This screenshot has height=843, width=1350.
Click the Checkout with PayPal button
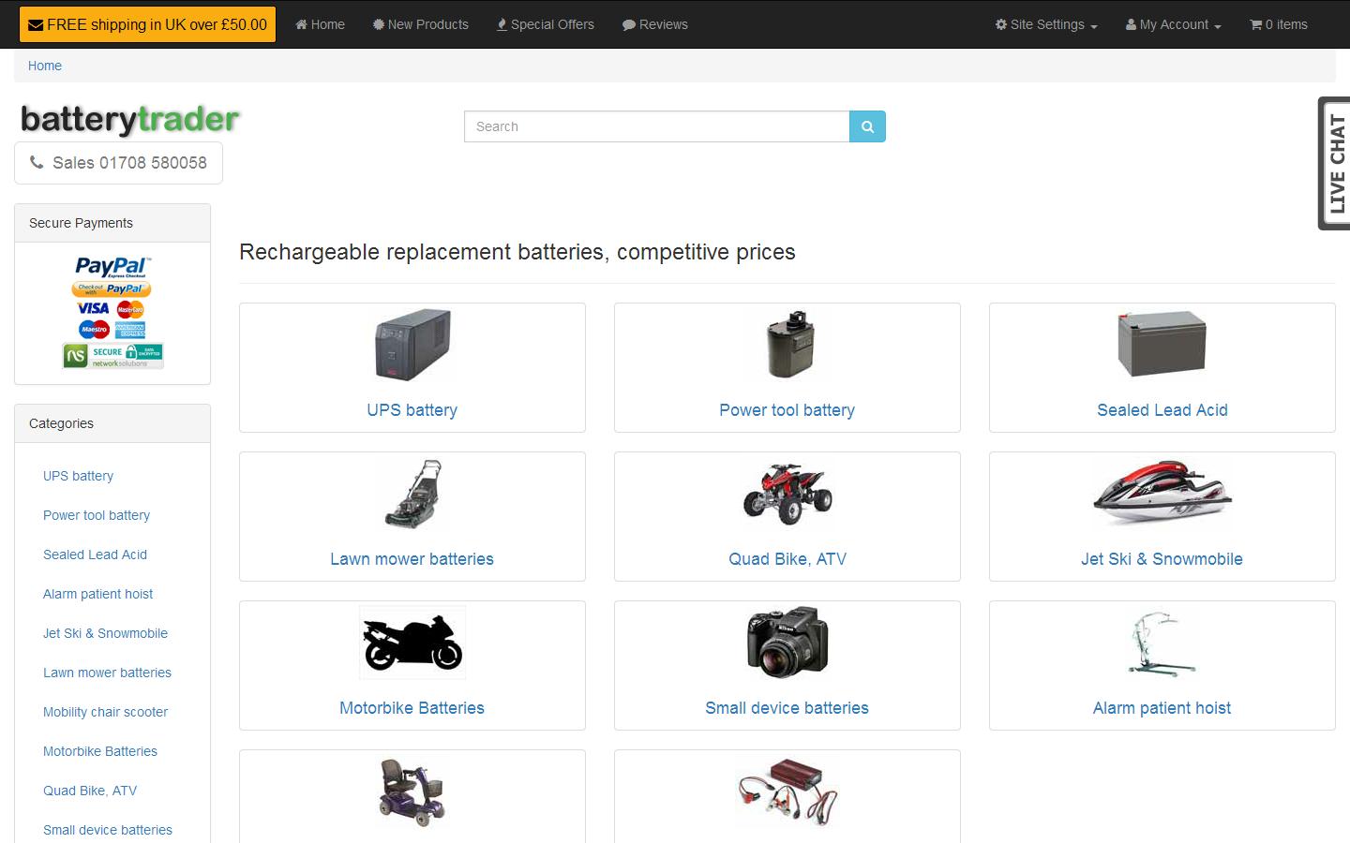point(112,287)
